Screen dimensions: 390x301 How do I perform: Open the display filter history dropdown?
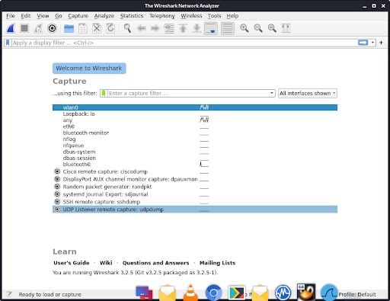[372, 43]
